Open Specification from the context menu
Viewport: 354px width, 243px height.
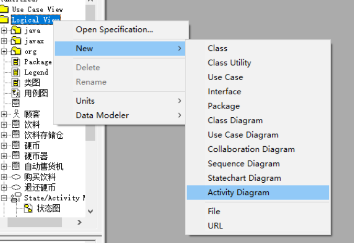114,29
